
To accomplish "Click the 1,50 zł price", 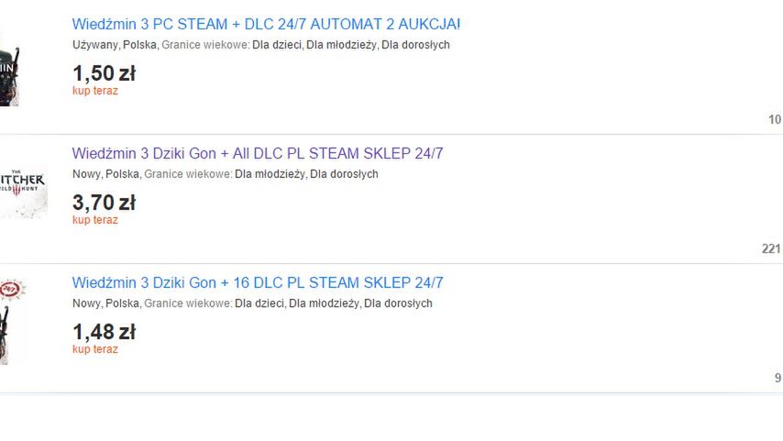I will pos(104,73).
